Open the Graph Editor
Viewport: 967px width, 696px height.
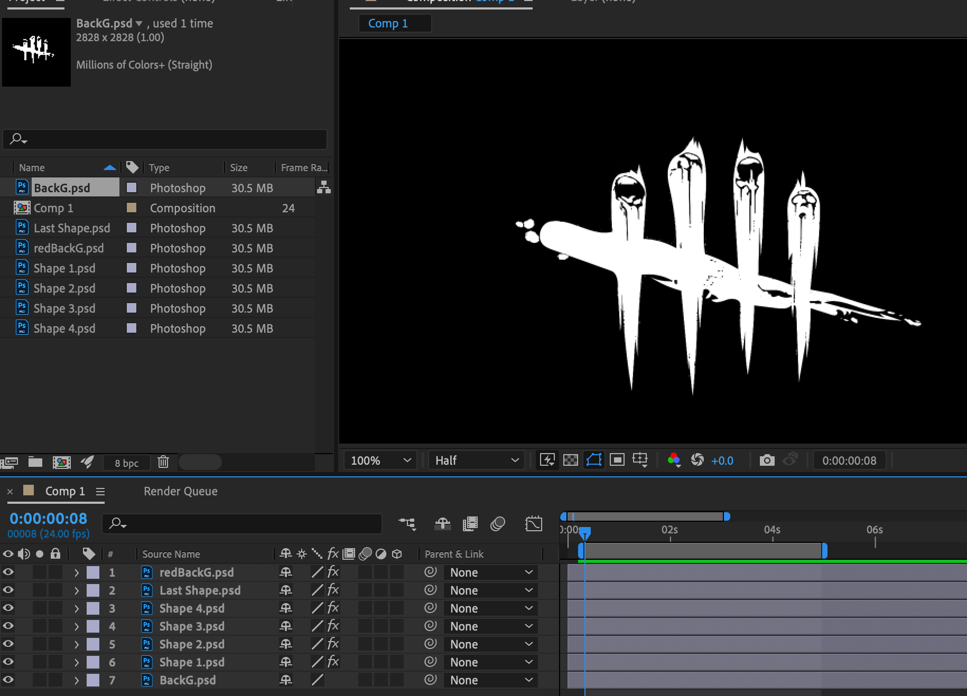point(534,524)
